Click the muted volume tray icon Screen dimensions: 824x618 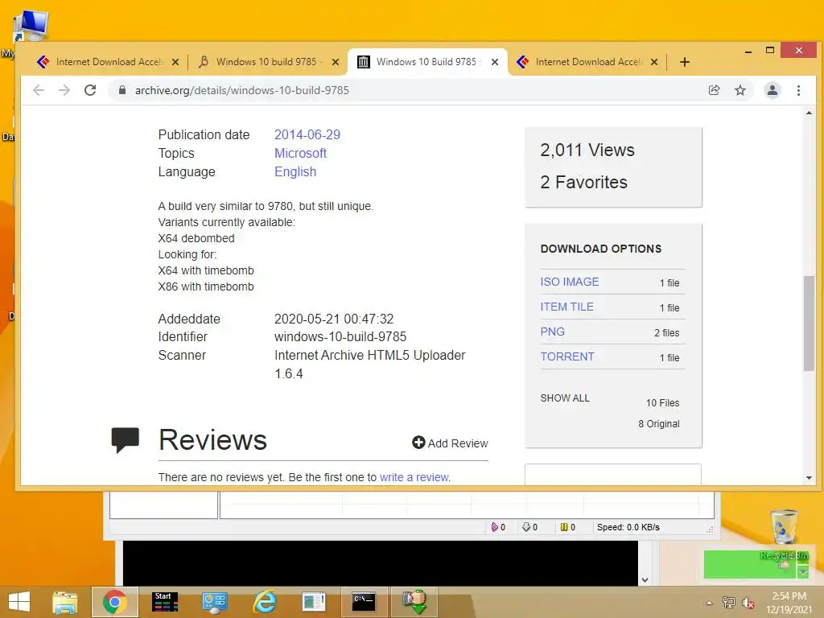tap(748, 603)
